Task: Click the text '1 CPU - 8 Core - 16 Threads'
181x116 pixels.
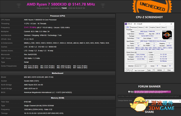Action: 35,24
